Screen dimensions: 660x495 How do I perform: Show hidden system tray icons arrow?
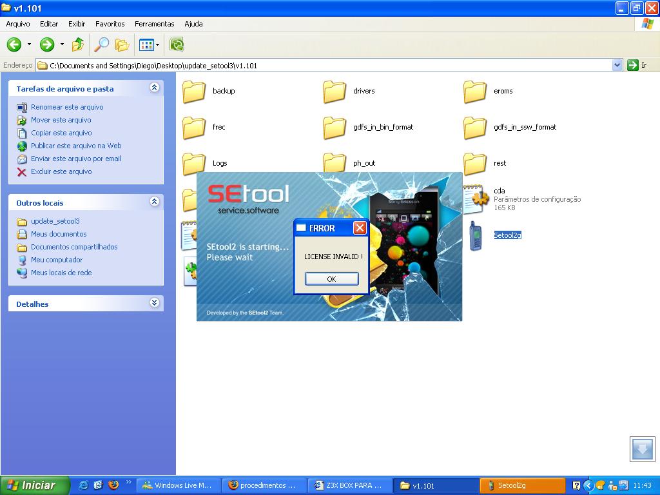pyautogui.click(x=588, y=485)
